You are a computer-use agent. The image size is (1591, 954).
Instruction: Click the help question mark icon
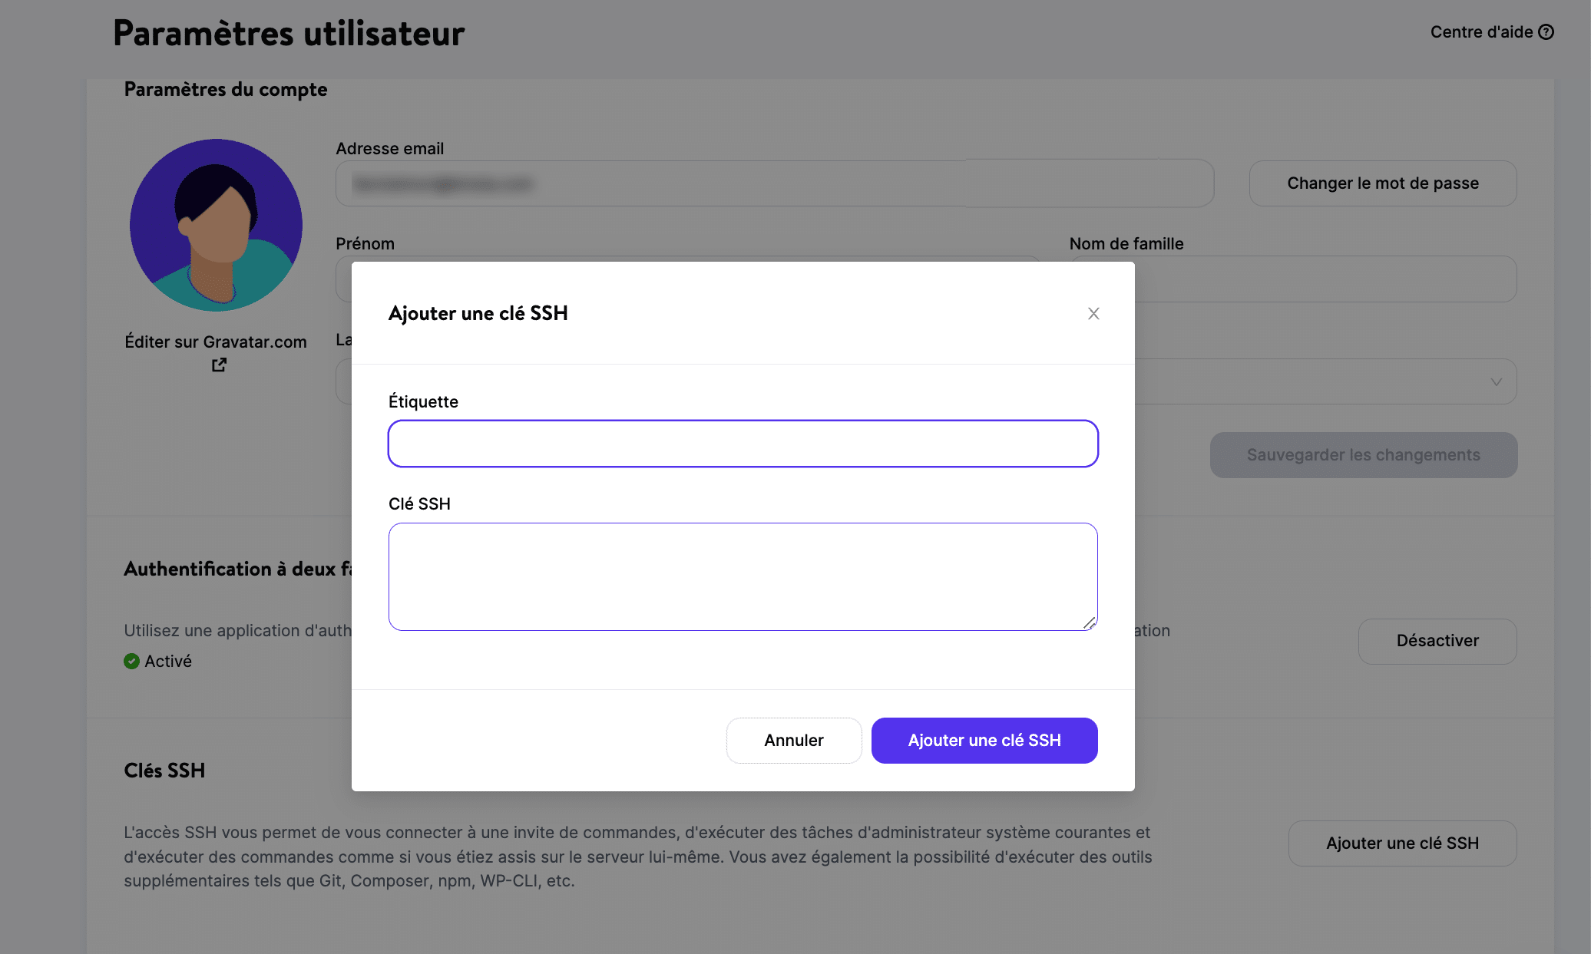click(x=1546, y=31)
